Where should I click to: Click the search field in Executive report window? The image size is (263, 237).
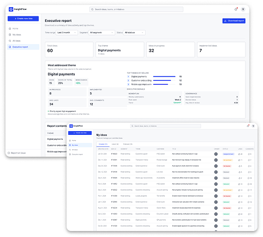[x=136, y=9]
